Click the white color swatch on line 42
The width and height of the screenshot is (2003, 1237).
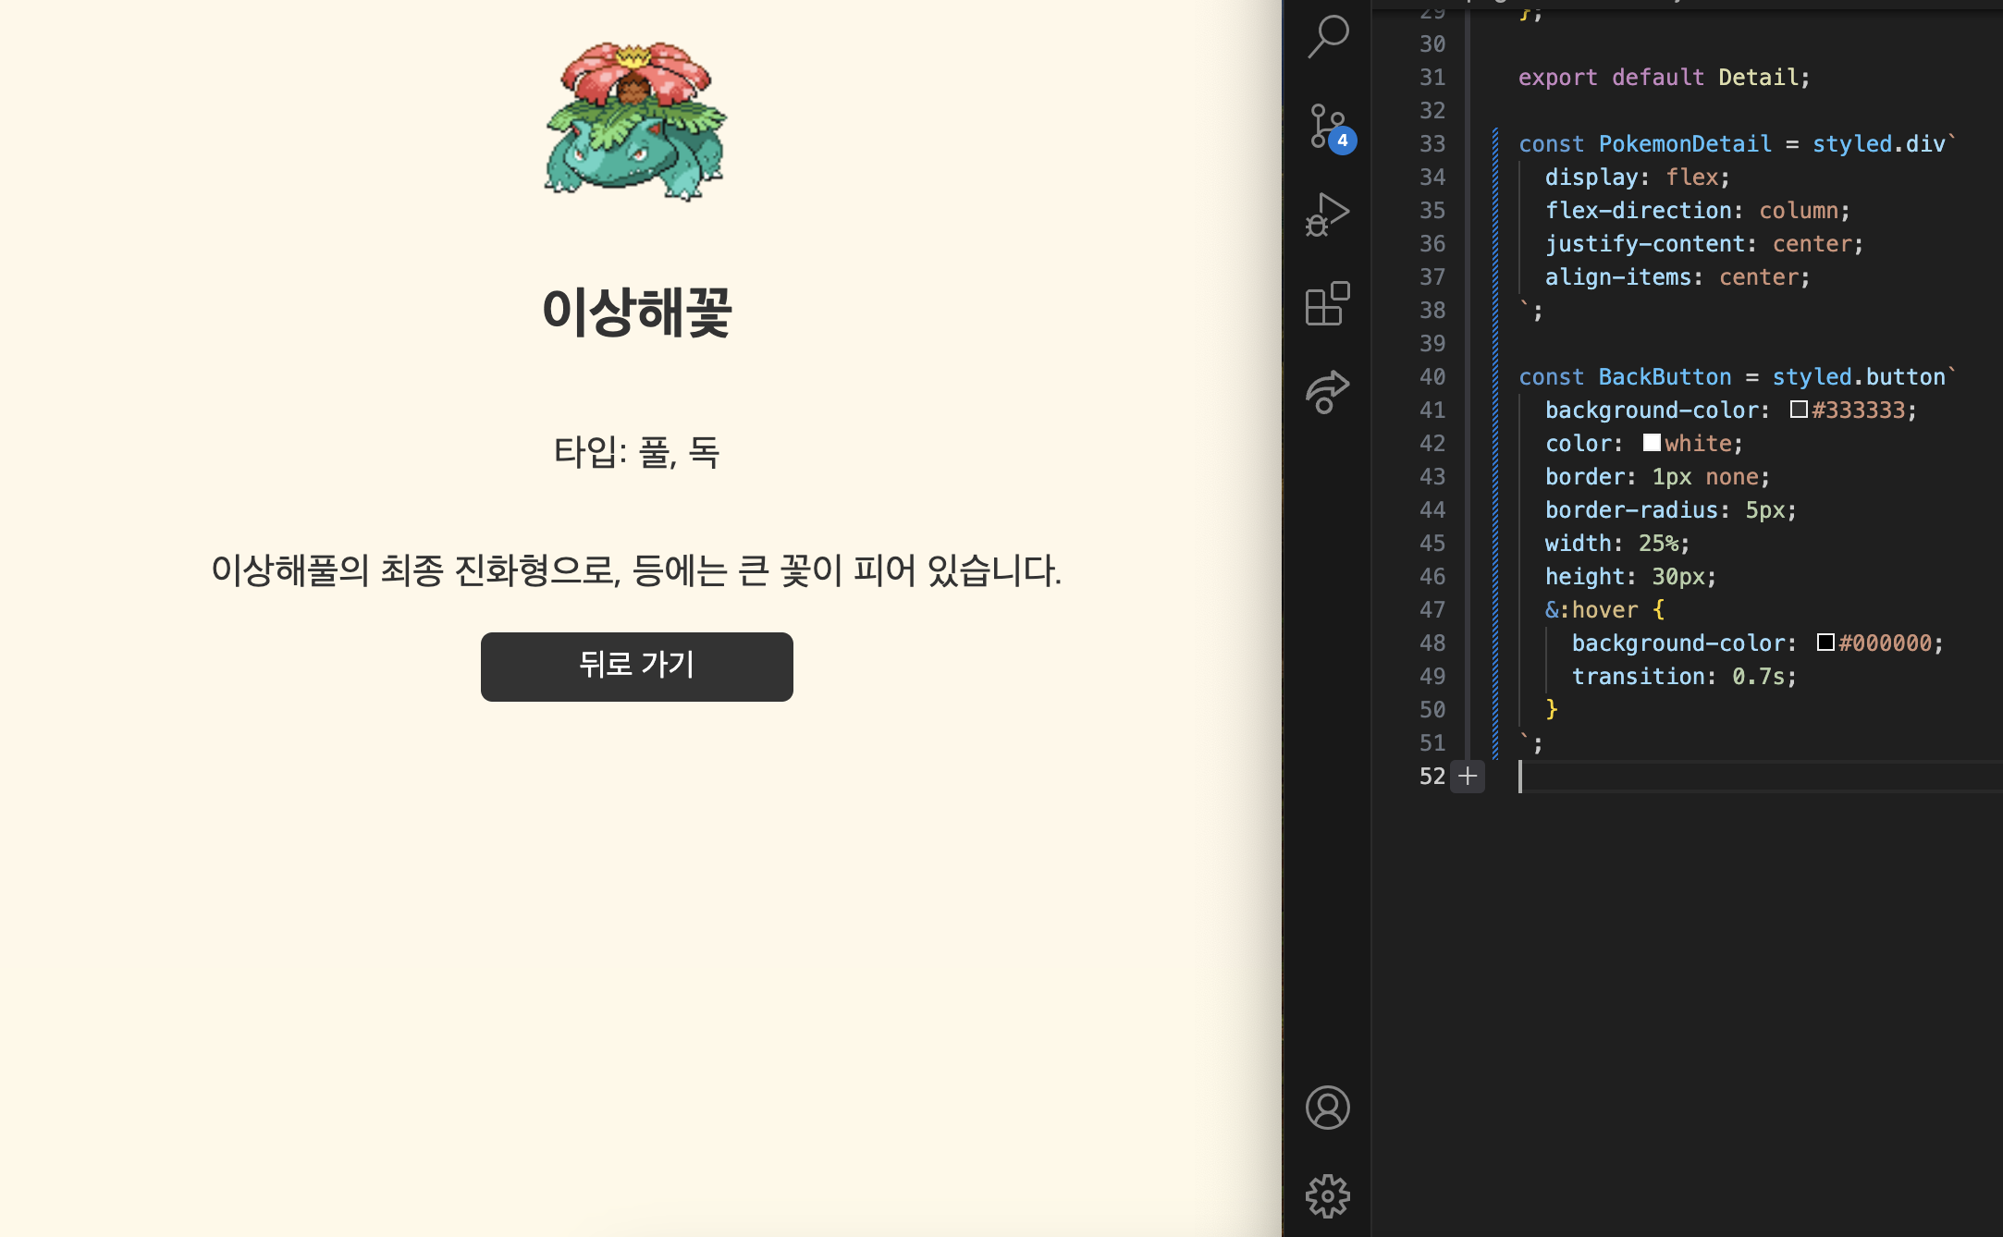click(x=1652, y=443)
